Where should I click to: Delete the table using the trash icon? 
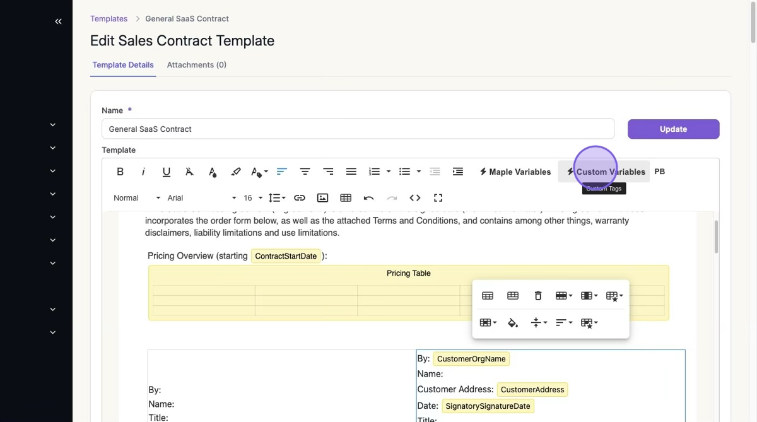pos(538,296)
